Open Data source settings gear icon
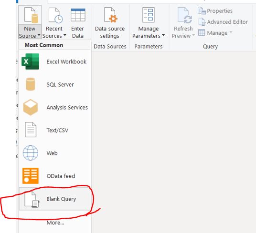The width and height of the screenshot is (256, 233). point(111,15)
